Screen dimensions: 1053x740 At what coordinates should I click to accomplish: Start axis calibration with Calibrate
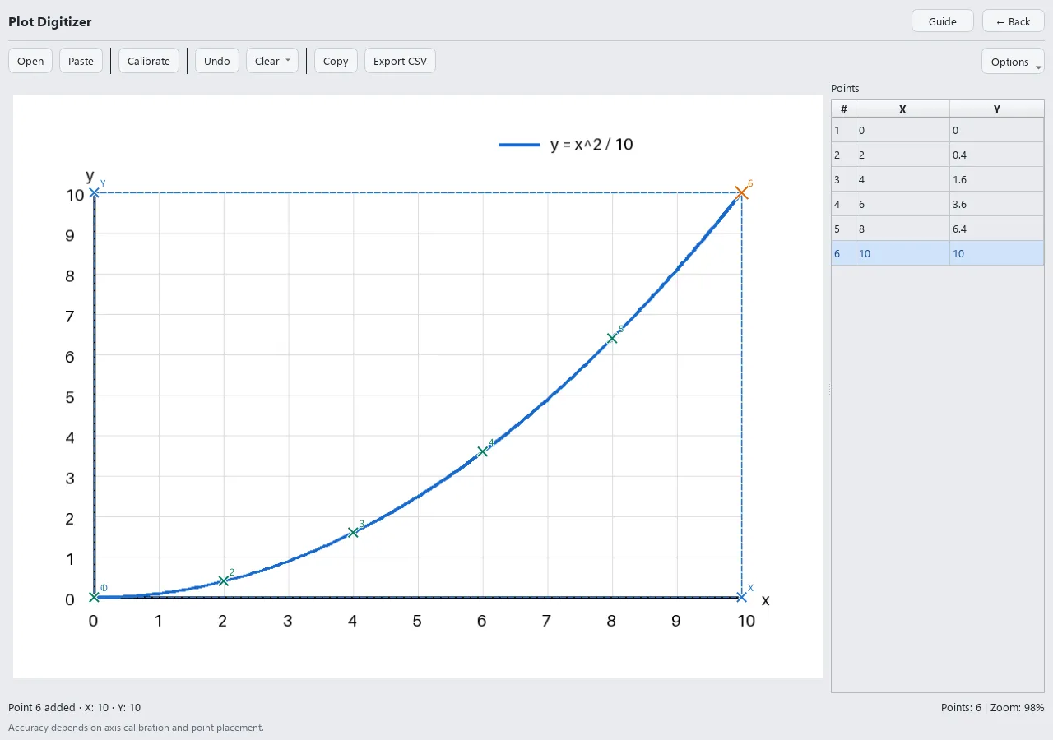(x=149, y=61)
